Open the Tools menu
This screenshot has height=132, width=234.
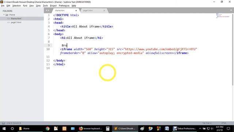pyautogui.click(x=45, y=6)
